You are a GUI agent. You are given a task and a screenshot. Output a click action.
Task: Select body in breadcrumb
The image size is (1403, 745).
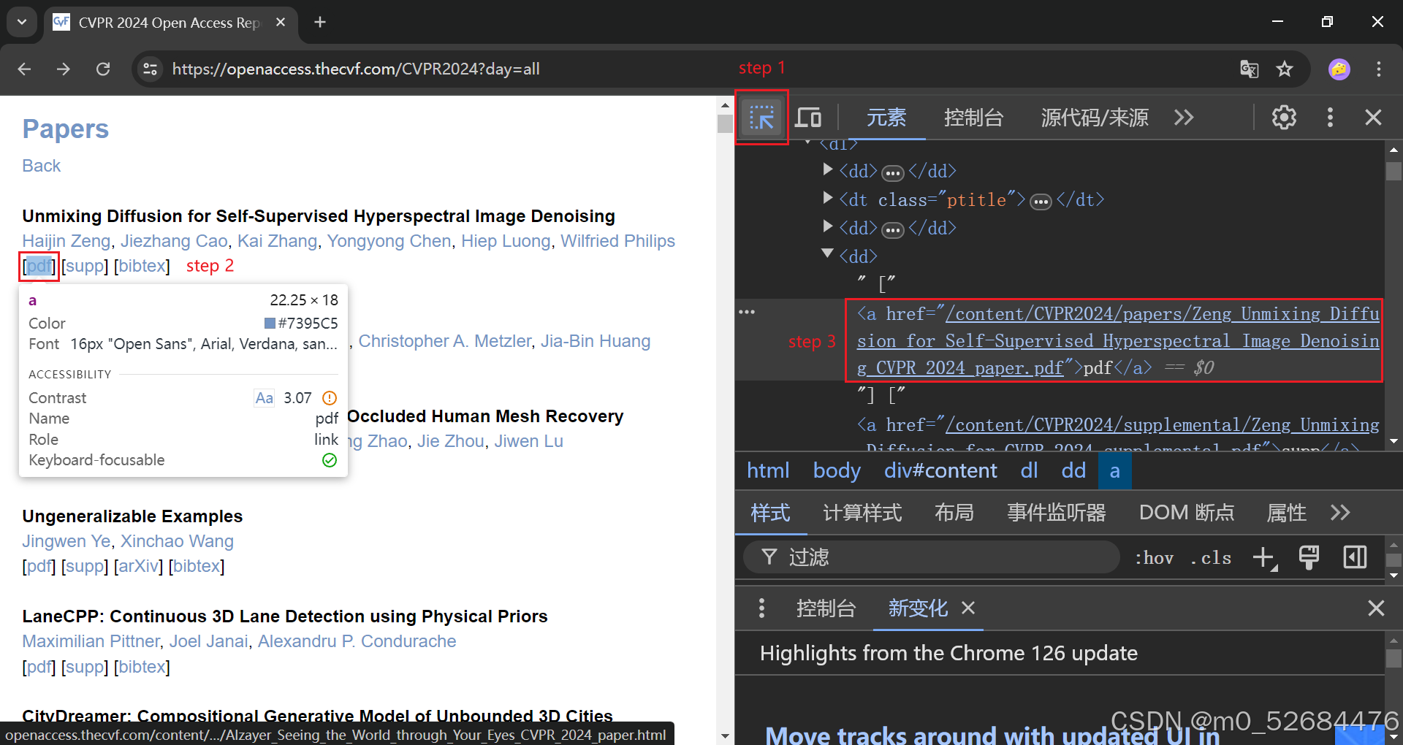[837, 470]
